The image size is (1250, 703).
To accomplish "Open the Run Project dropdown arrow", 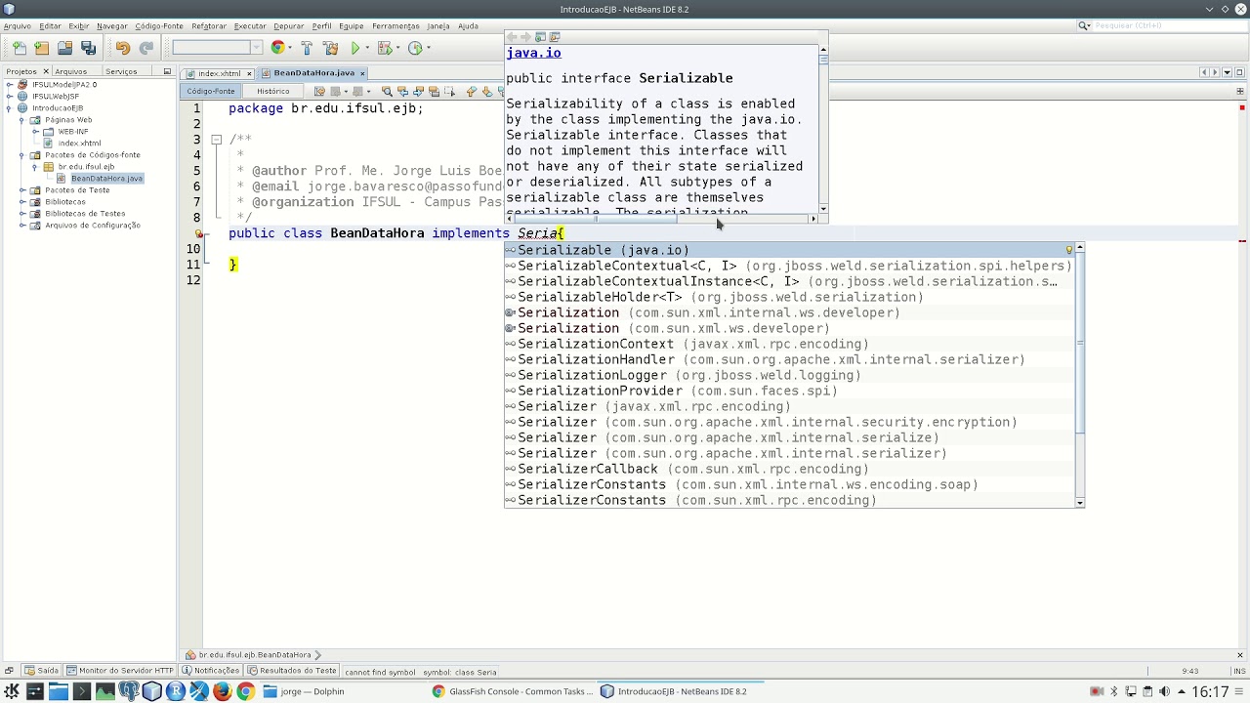I will 366,48.
